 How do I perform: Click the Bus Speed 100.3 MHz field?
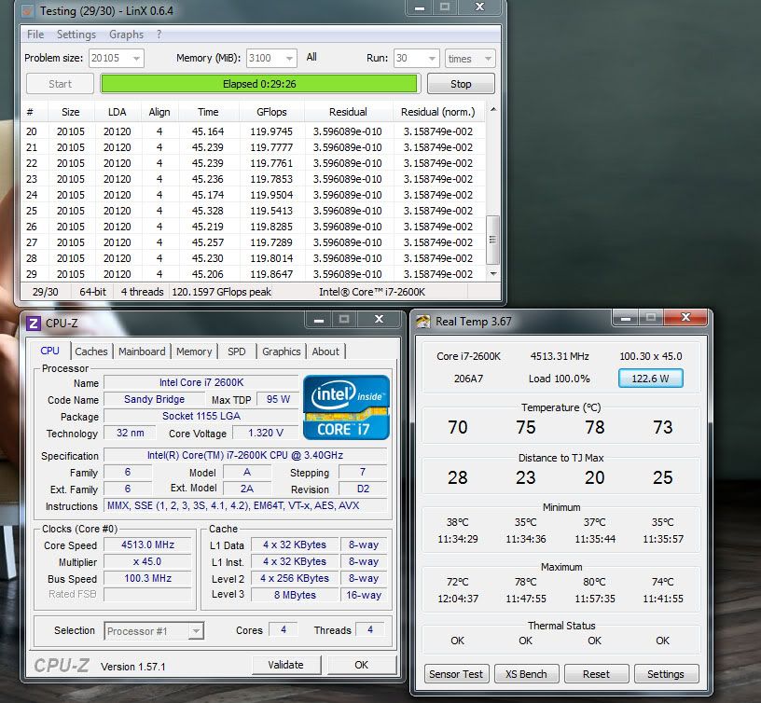147,578
